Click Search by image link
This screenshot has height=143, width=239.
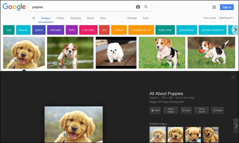point(185,98)
